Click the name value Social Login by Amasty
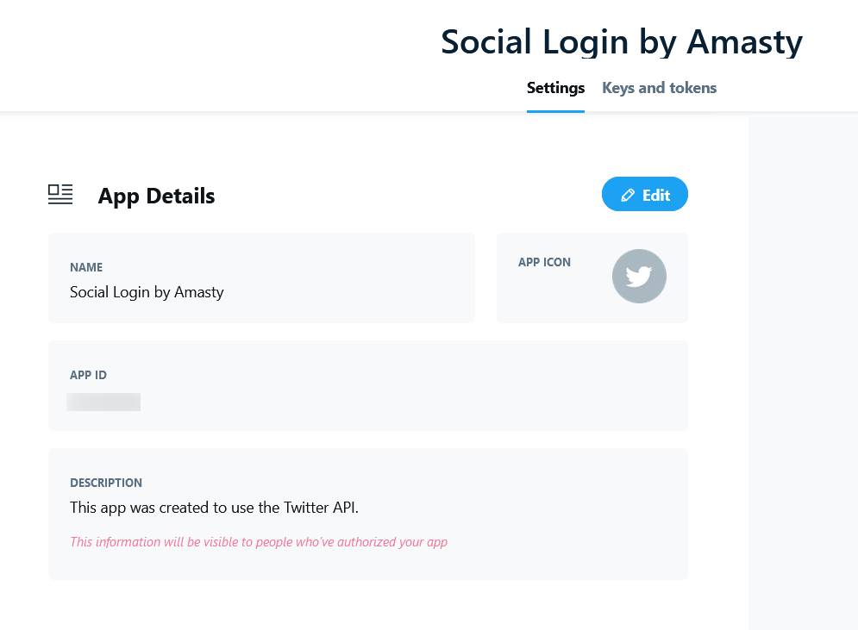Screen dimensions: 858x630 coord(147,292)
